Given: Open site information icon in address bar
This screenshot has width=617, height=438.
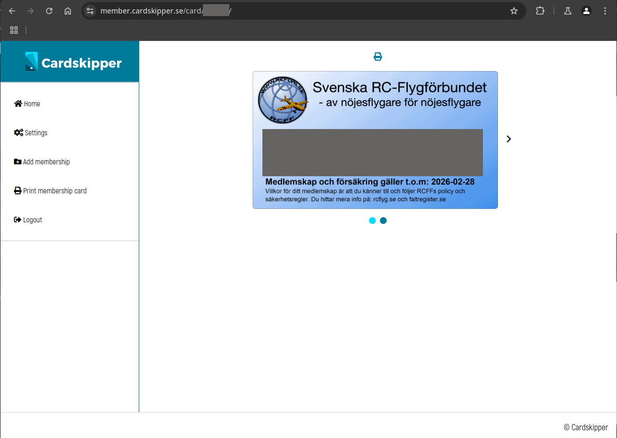Looking at the screenshot, I should pyautogui.click(x=90, y=11).
